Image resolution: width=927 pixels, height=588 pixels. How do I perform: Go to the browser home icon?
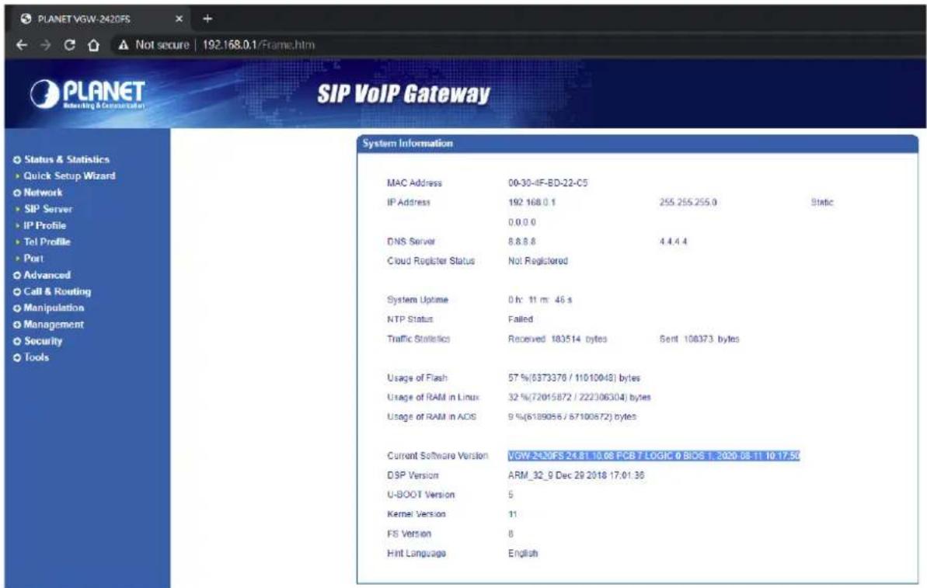[93, 45]
